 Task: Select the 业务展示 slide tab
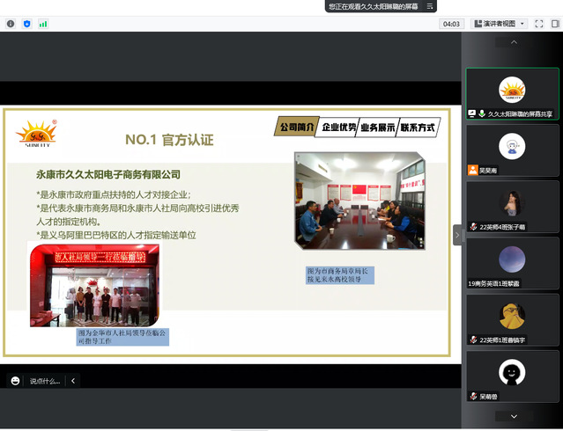[378, 128]
